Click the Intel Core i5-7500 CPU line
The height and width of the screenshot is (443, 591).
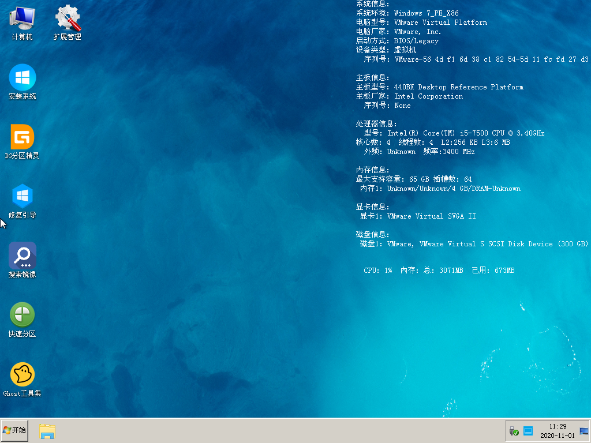[x=454, y=133]
